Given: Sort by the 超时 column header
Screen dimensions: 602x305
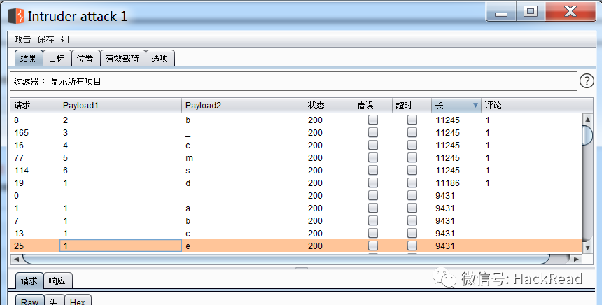Looking at the screenshot, I should 412,106.
